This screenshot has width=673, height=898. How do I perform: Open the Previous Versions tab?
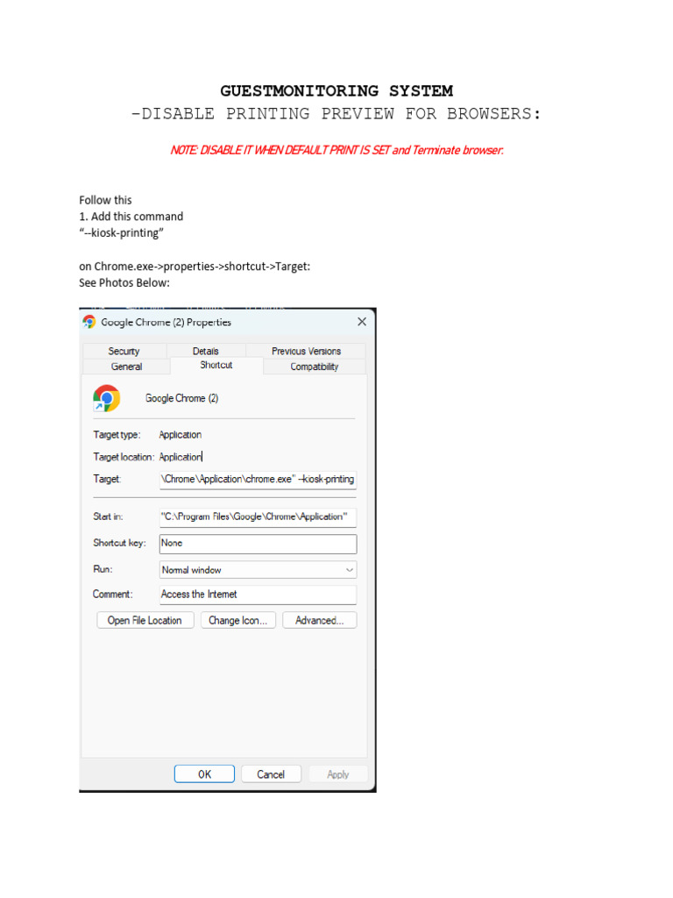coord(306,351)
